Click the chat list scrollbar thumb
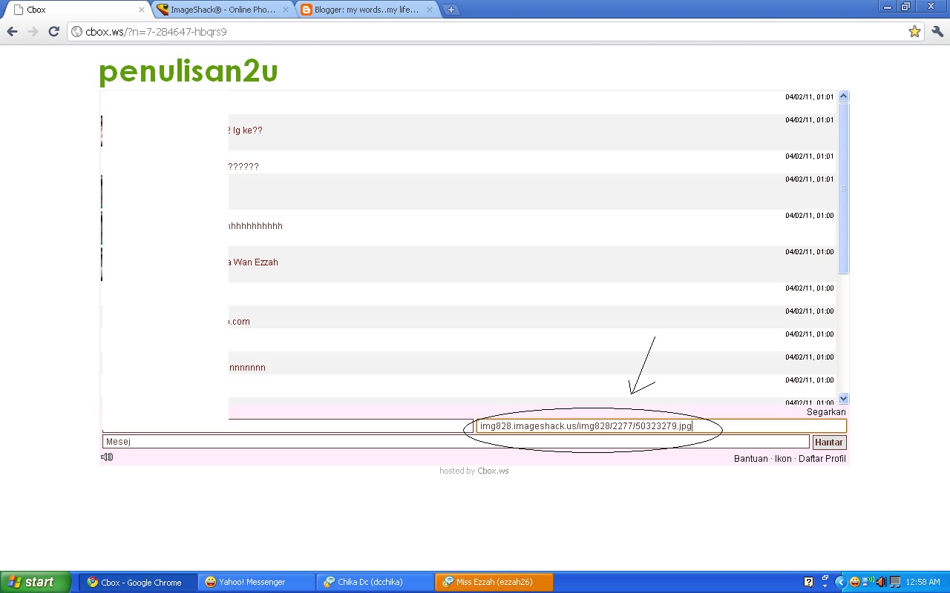Screen dimensions: 950x593 pyautogui.click(x=843, y=188)
